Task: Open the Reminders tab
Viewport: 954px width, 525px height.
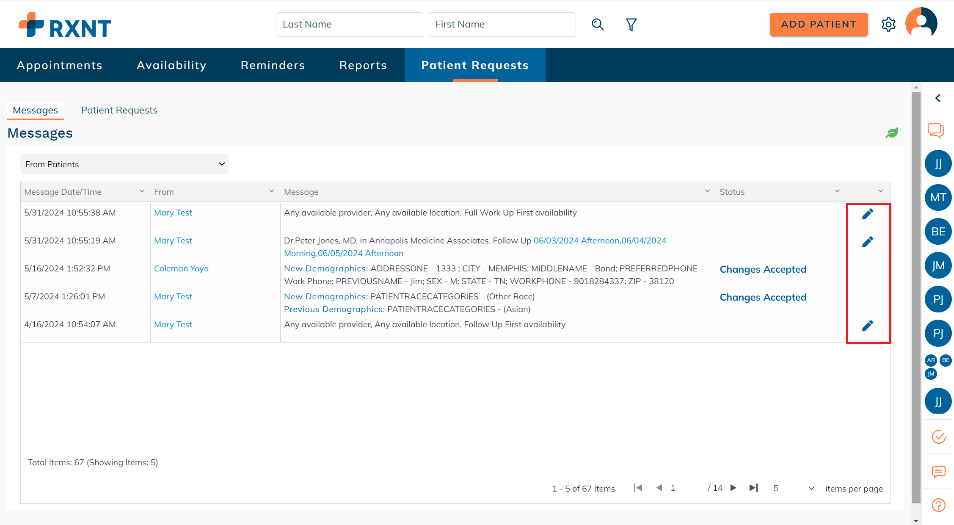Action: (273, 65)
